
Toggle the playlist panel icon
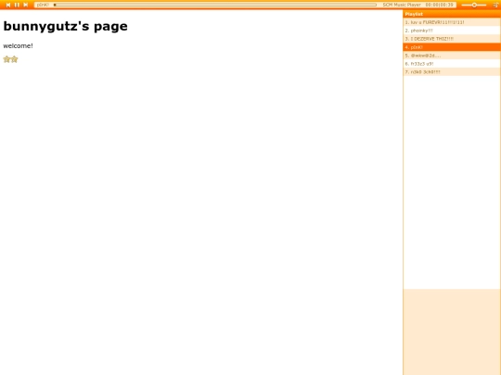click(x=495, y=5)
